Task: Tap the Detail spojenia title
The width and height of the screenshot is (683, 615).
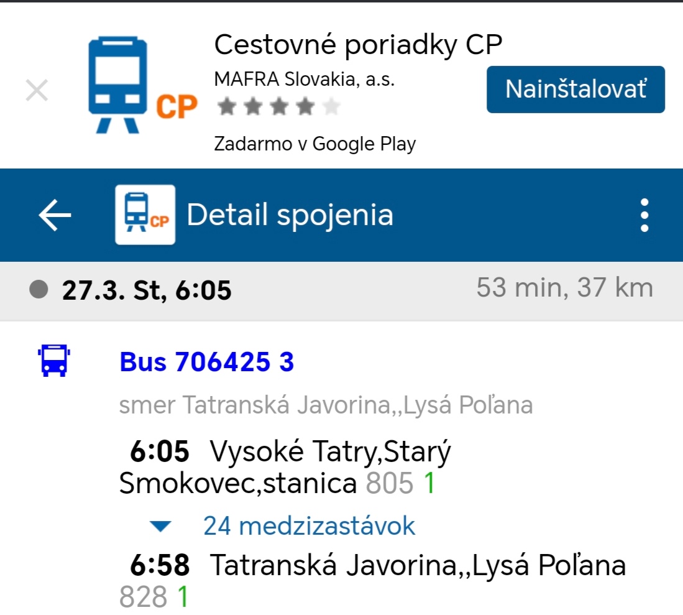Action: [290, 215]
